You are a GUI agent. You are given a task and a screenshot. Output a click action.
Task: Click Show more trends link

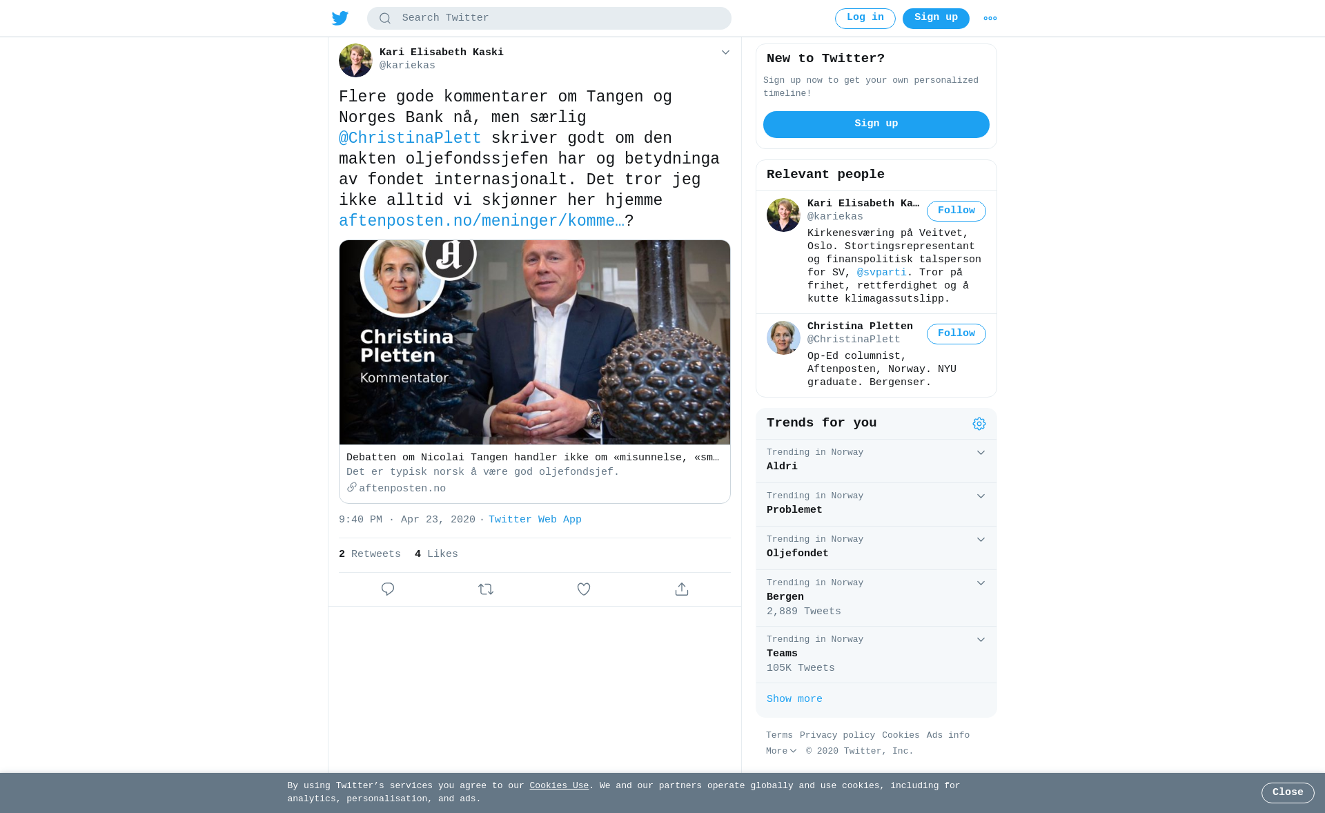(x=794, y=699)
